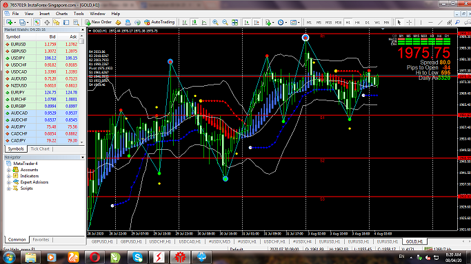Enable the AutoTrading button
The width and height of the screenshot is (471, 264).
point(159,22)
